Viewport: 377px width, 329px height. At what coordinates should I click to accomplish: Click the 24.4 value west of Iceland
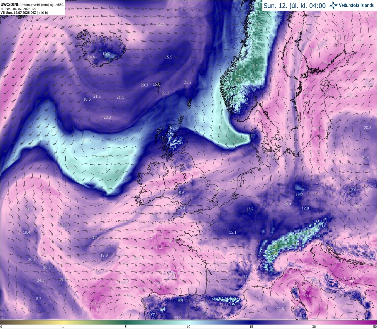pos(91,57)
